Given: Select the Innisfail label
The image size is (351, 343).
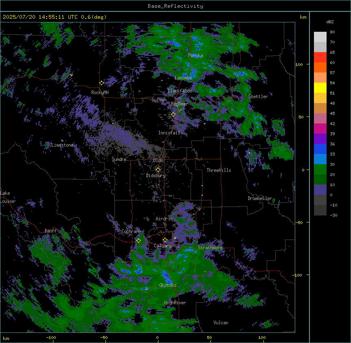Looking at the screenshot, I should [x=169, y=133].
